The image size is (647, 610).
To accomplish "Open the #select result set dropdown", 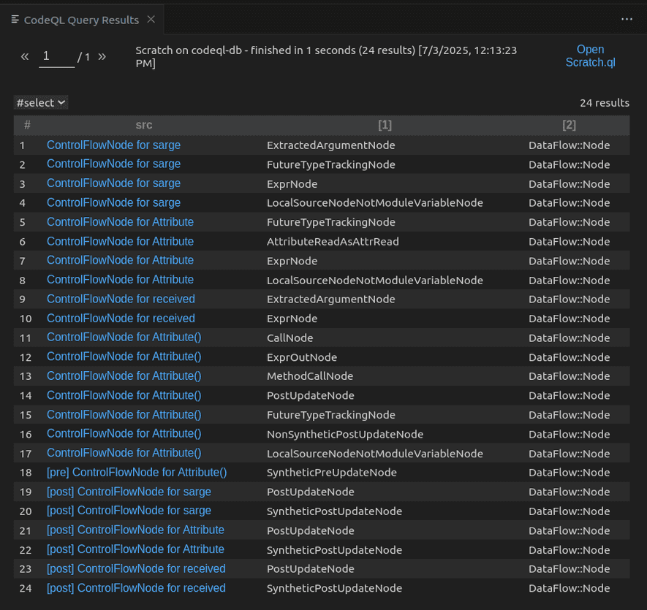I will coord(41,103).
